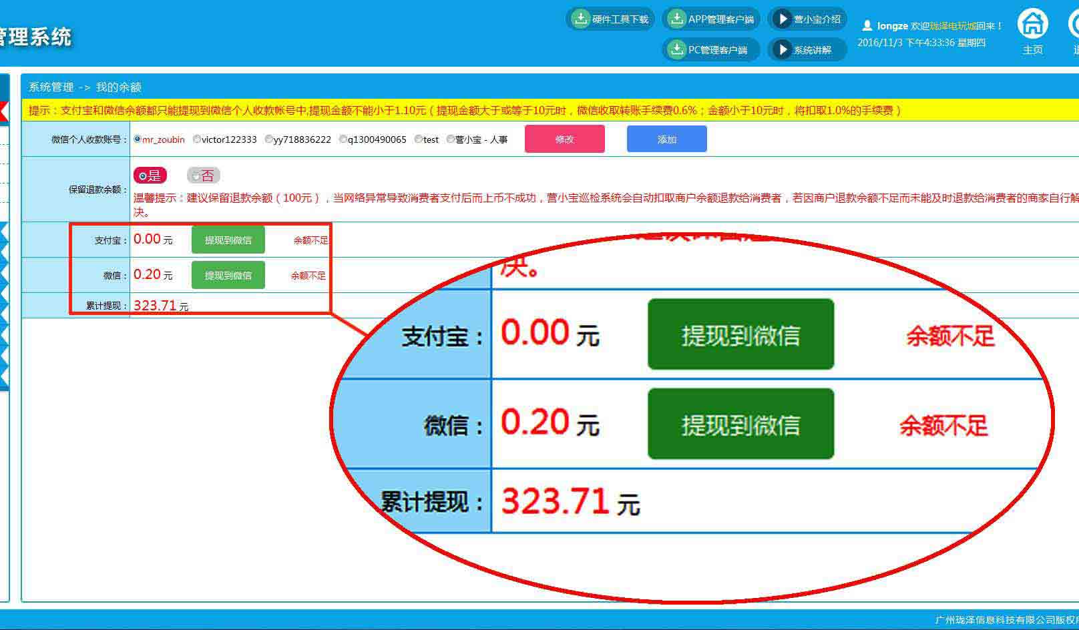This screenshot has height=630, width=1079.
Task: Click the download icon on APP管理客户端
Action: pos(677,19)
